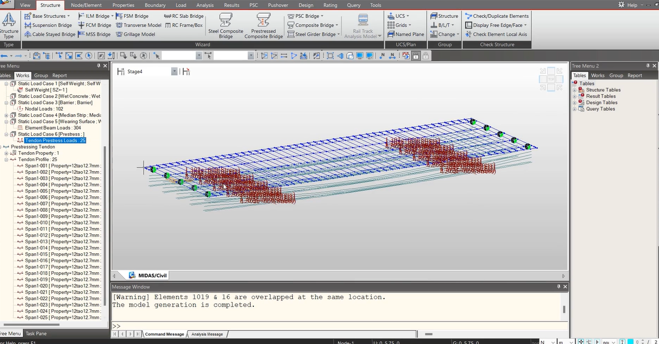
Task: Click the view cube navigation widget
Action: pyautogui.click(x=550, y=78)
